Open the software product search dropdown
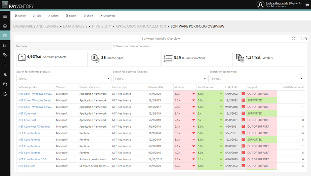Viewport: 311px width, 176px height. tap(63, 79)
